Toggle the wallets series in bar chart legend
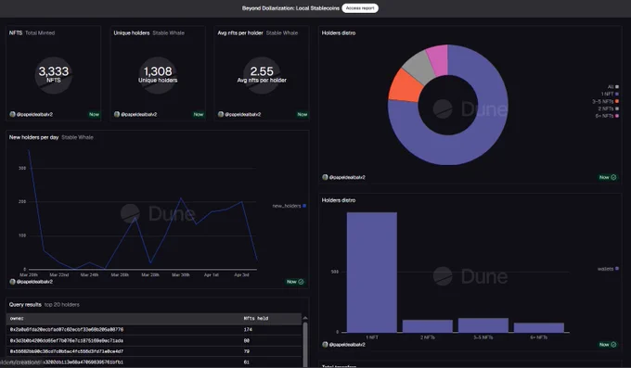631x368 pixels. pyautogui.click(x=608, y=269)
